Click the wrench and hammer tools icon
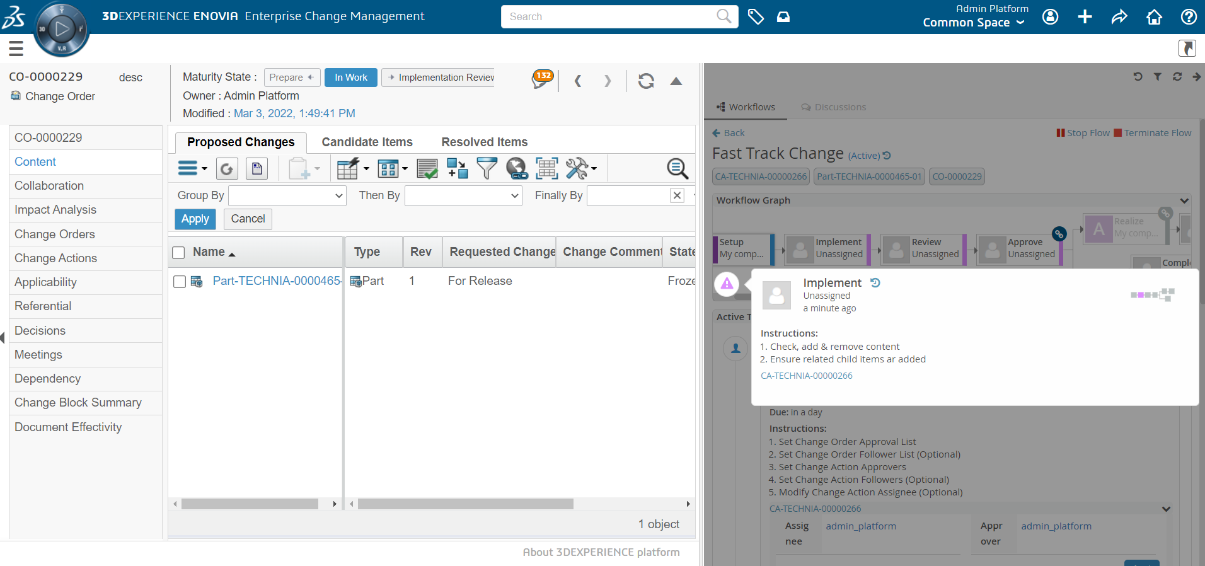This screenshot has width=1205, height=566. click(577, 169)
